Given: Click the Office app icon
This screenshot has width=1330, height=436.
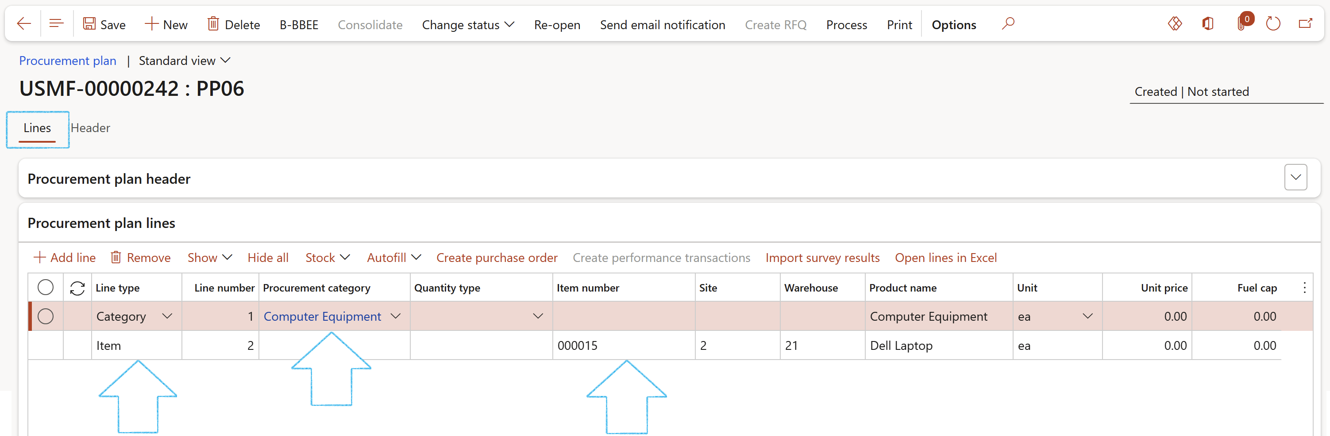Looking at the screenshot, I should (x=1208, y=24).
